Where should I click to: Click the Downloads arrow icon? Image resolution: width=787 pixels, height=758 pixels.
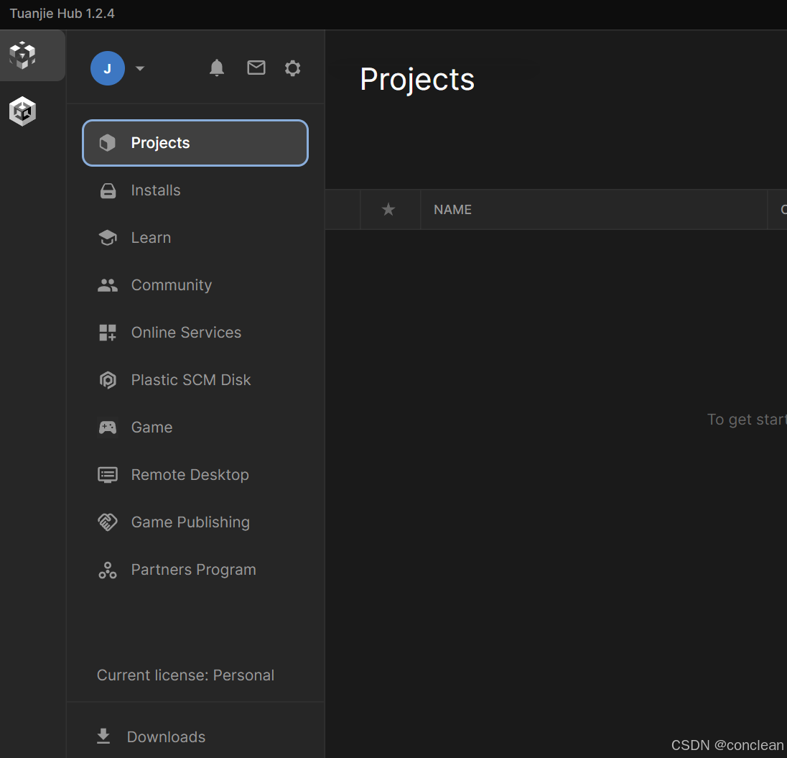pyautogui.click(x=103, y=736)
